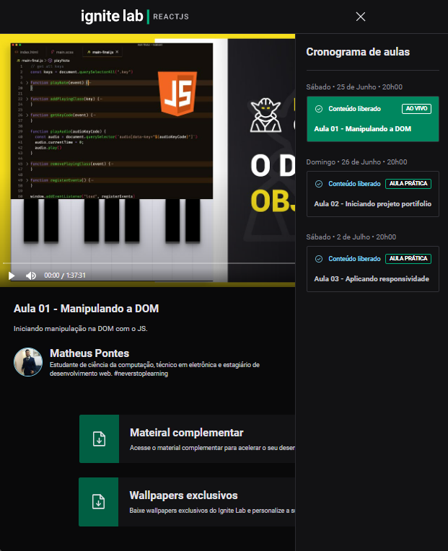This screenshot has height=551, width=448.
Task: Click the Aula 01 - Manipulando a DOM title below video
Action: coord(86,309)
